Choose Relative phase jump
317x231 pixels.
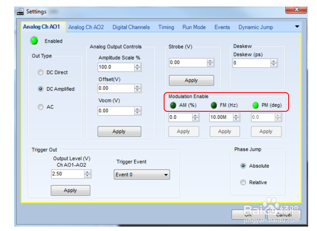point(243,182)
